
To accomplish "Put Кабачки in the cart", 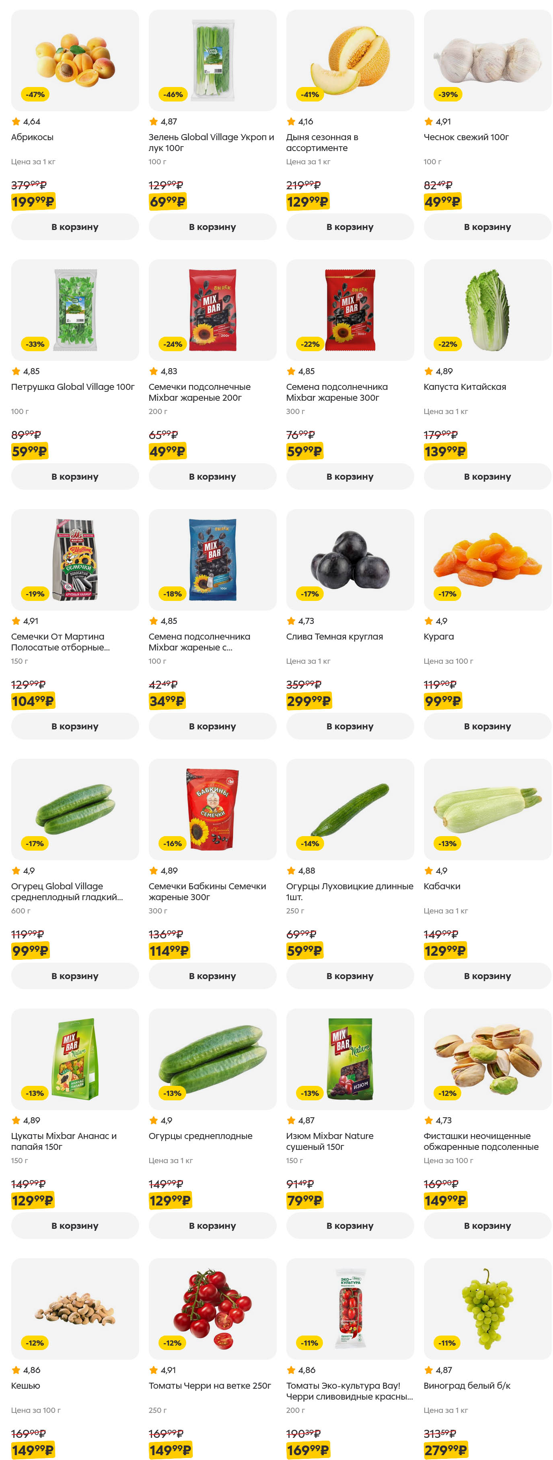I will 487,976.
